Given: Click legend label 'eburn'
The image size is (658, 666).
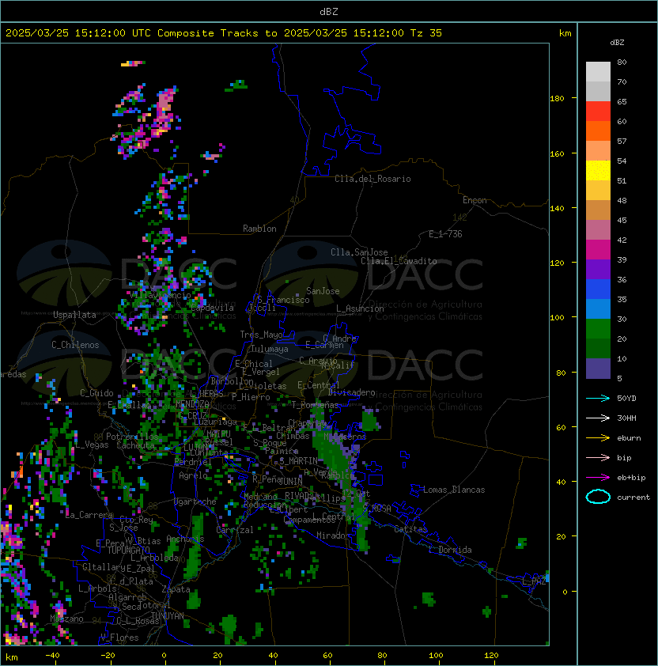Looking at the screenshot, I should 629,438.
